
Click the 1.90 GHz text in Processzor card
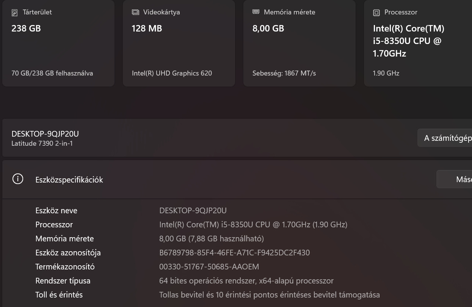(x=386, y=73)
